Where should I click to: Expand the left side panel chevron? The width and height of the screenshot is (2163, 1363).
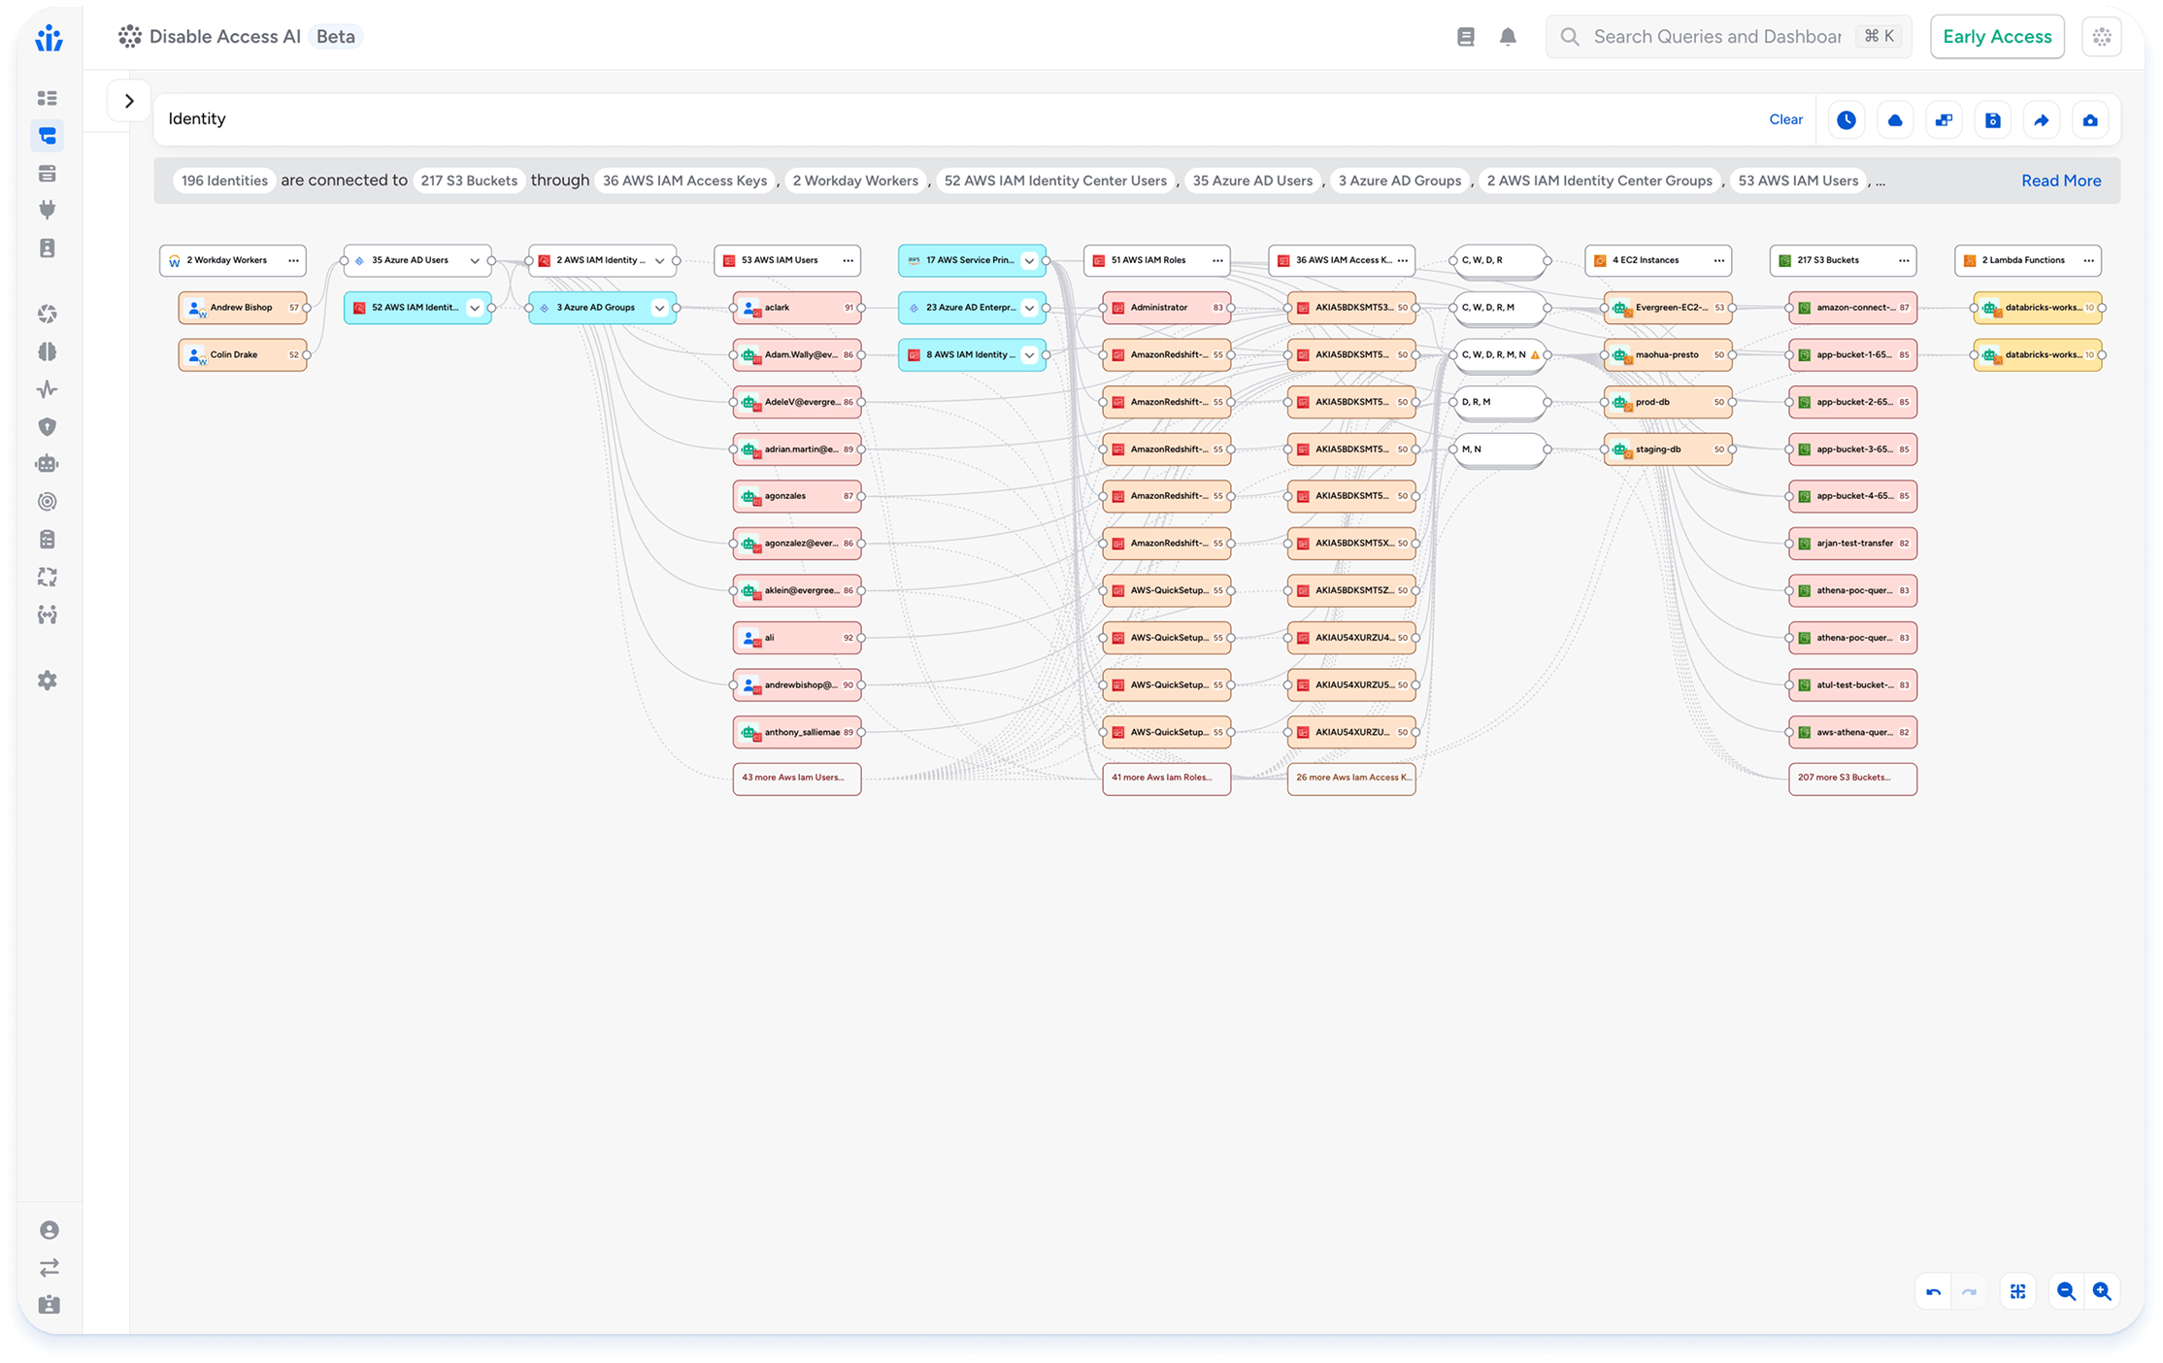(x=129, y=101)
